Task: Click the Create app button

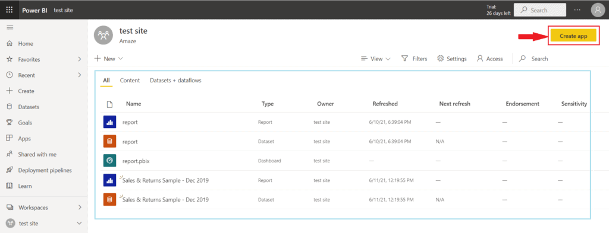Action: [x=573, y=36]
